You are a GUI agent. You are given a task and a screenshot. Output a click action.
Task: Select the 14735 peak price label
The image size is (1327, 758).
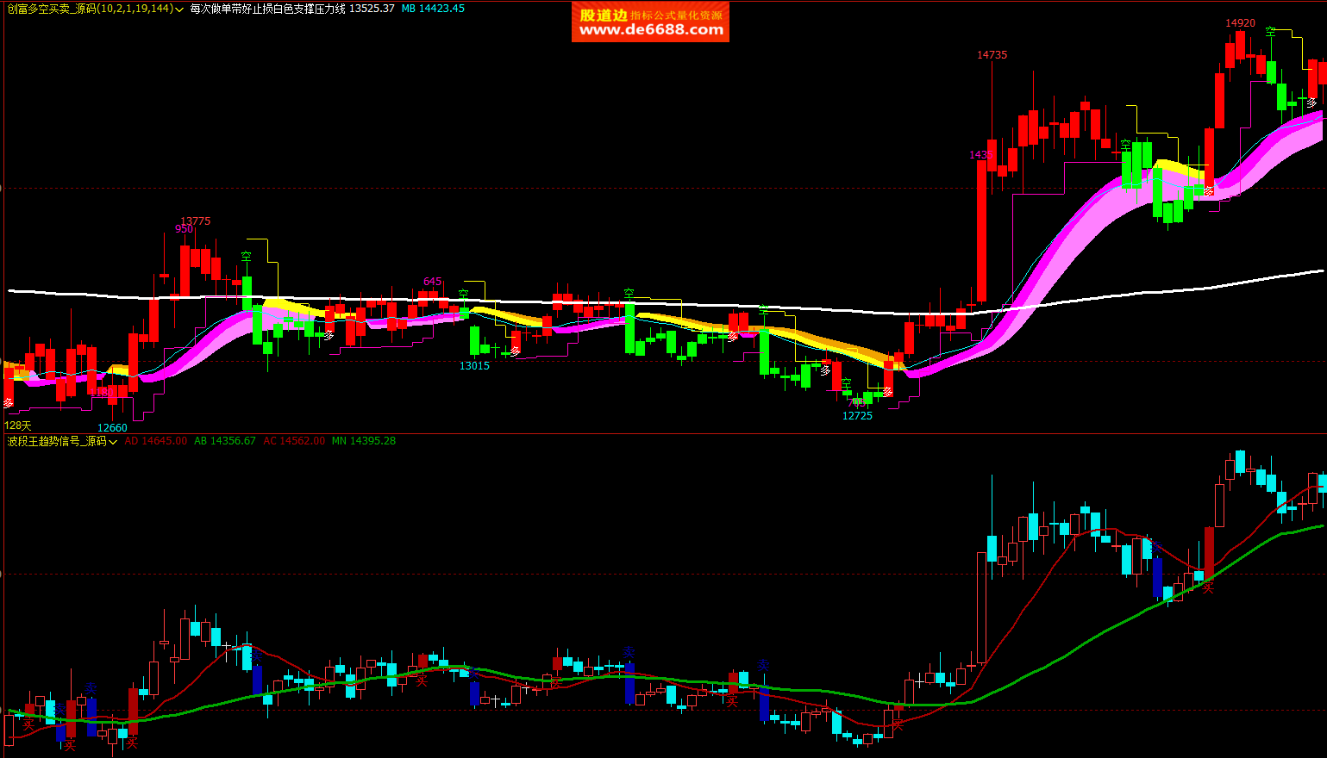tap(992, 55)
